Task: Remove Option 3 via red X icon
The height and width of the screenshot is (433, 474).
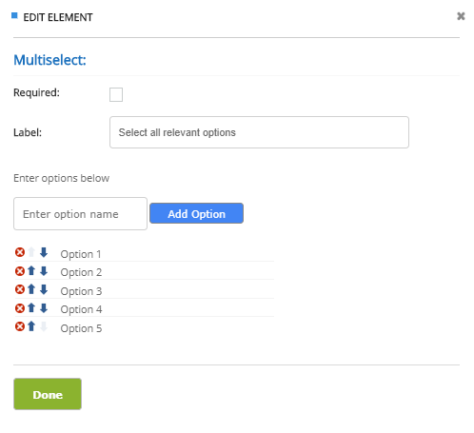Action: tap(20, 289)
